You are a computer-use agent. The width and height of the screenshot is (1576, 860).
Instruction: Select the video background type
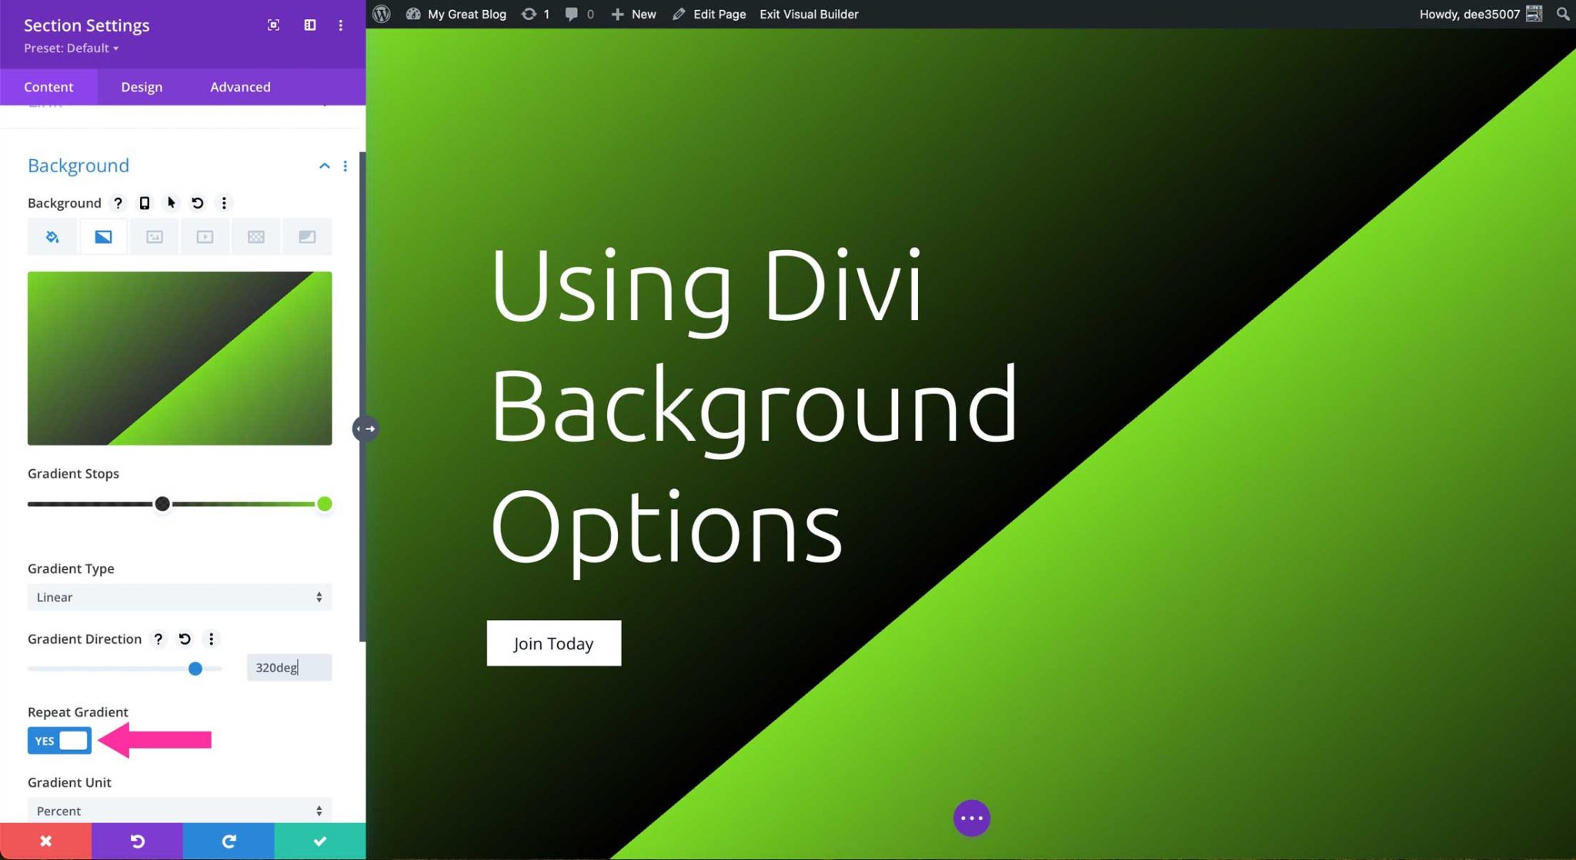point(204,236)
